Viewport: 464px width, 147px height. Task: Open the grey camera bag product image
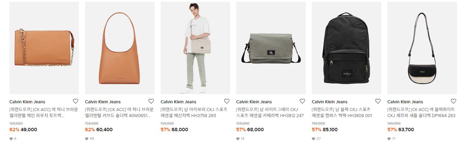271,48
